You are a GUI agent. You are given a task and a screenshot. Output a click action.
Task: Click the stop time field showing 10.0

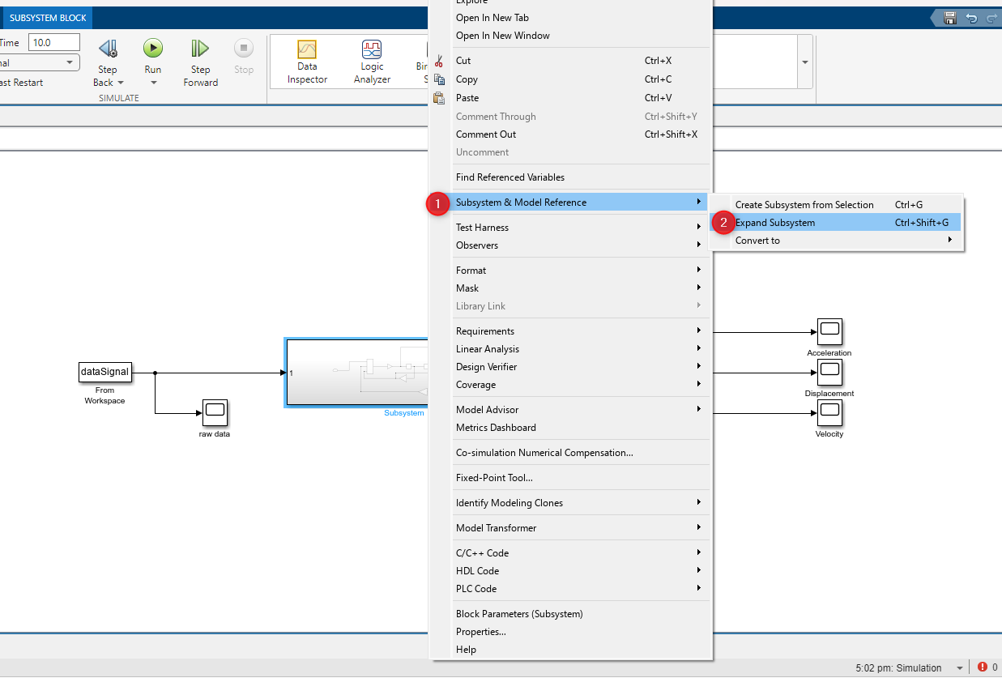54,42
